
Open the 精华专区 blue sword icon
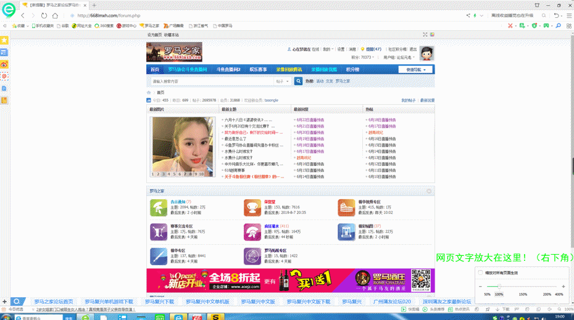point(159,256)
